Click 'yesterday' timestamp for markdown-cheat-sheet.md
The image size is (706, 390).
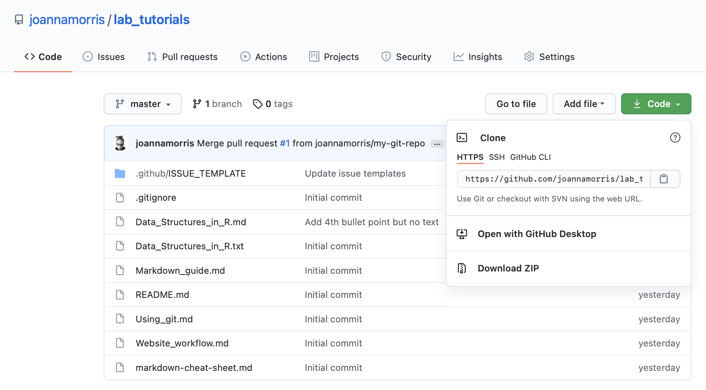pos(659,367)
